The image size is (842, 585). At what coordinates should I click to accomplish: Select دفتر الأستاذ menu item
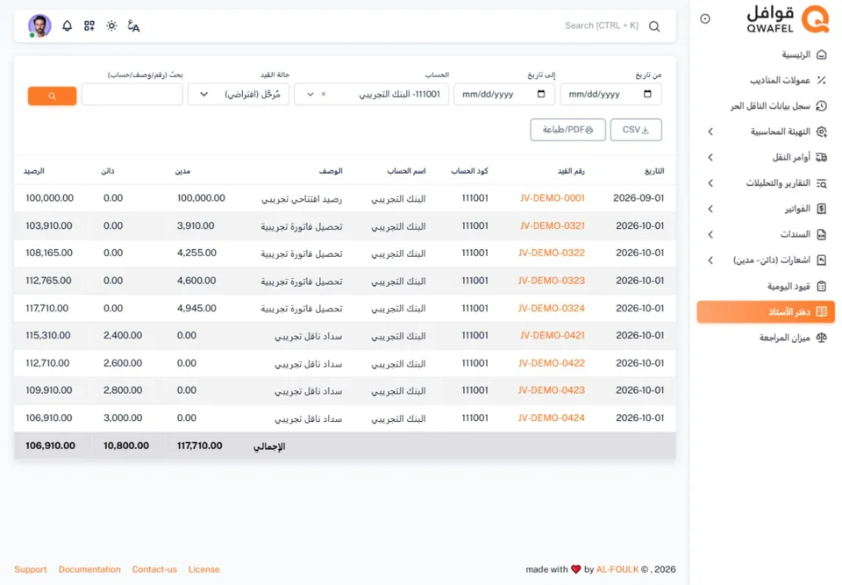(767, 311)
